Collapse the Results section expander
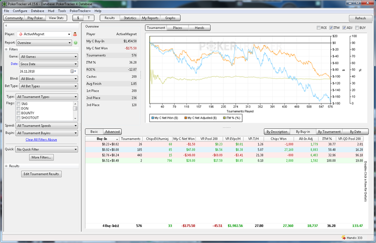The height and width of the screenshot is (243, 376). pos(6,166)
